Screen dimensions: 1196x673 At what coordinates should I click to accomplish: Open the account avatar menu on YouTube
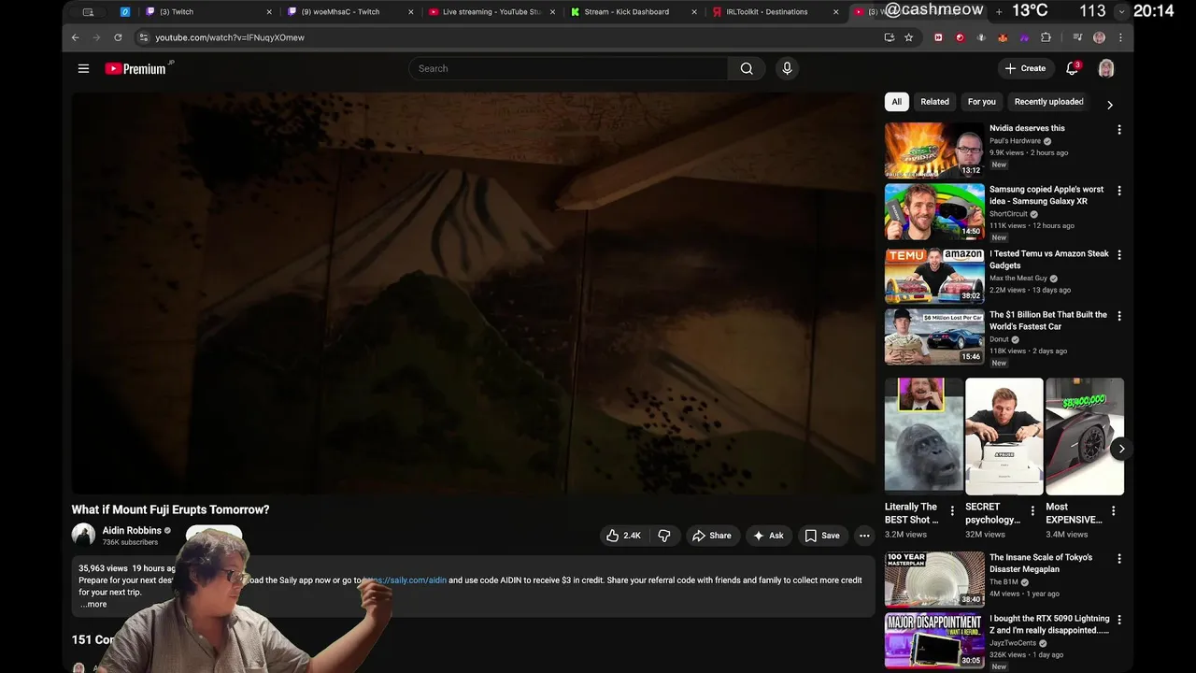pyautogui.click(x=1106, y=68)
